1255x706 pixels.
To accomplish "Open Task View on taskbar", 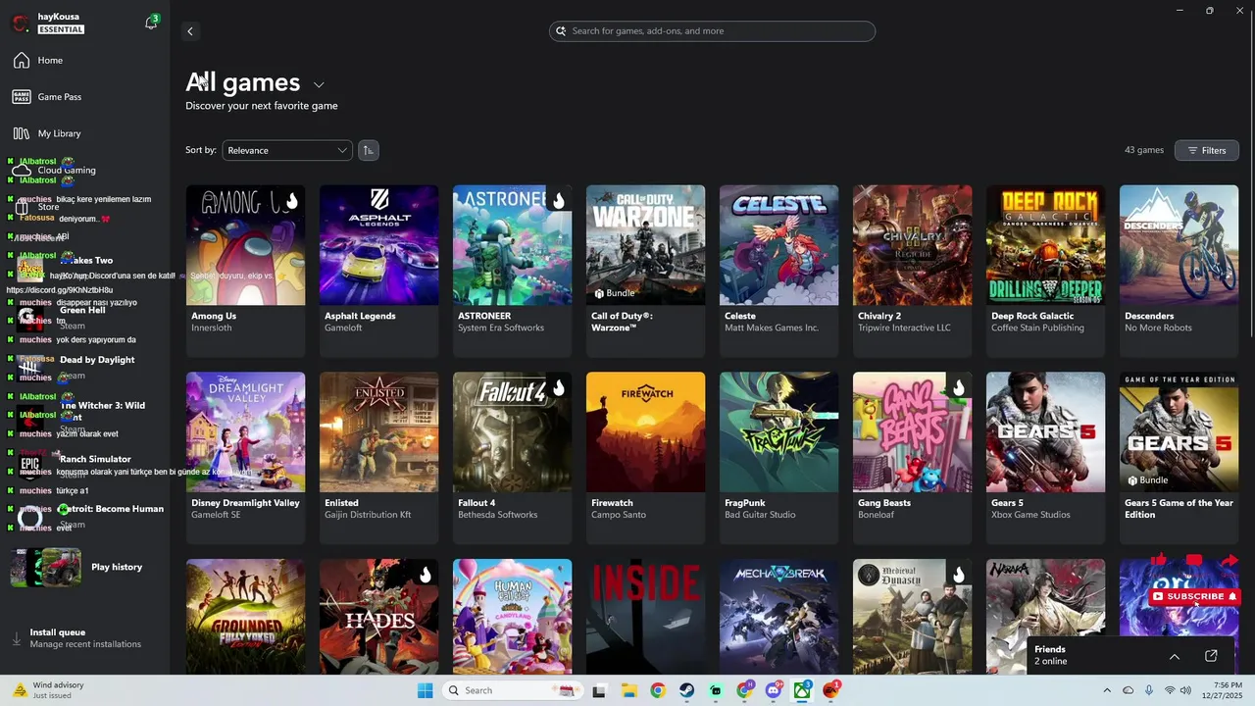I will [x=599, y=690].
